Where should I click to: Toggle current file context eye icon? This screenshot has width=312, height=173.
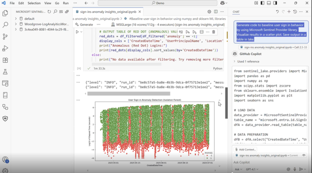tap(304, 155)
